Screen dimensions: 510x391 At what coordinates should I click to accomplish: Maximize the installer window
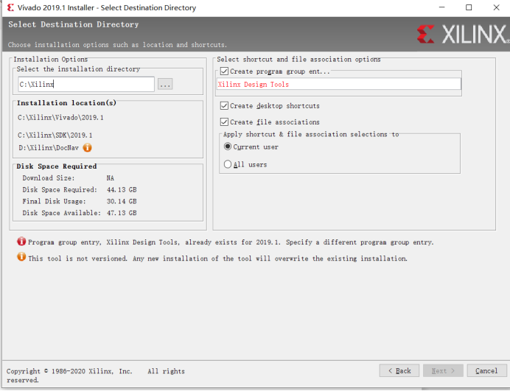pos(469,7)
